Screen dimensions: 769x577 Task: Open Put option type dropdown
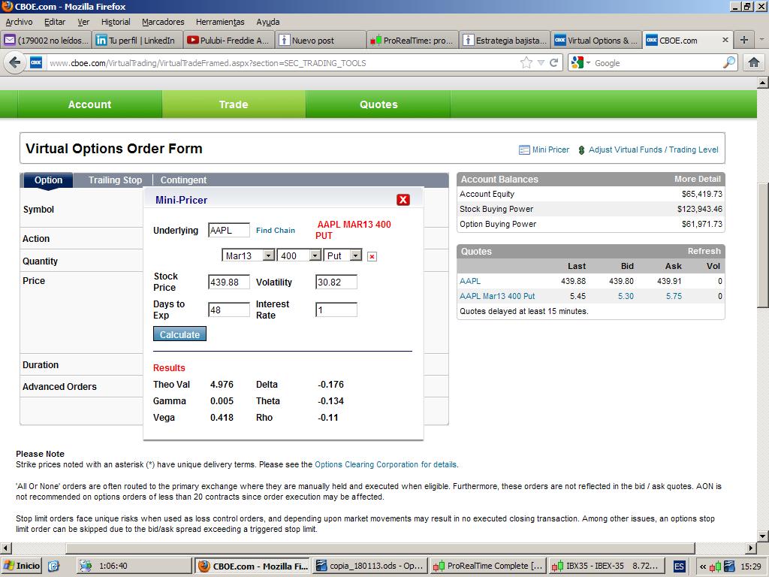(x=342, y=255)
